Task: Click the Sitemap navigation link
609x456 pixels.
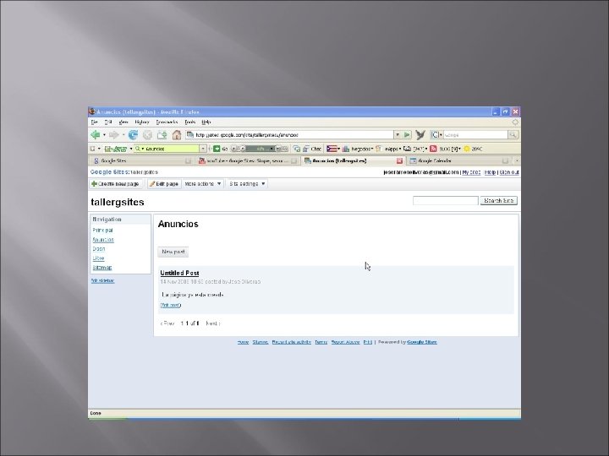Action: pyautogui.click(x=102, y=268)
